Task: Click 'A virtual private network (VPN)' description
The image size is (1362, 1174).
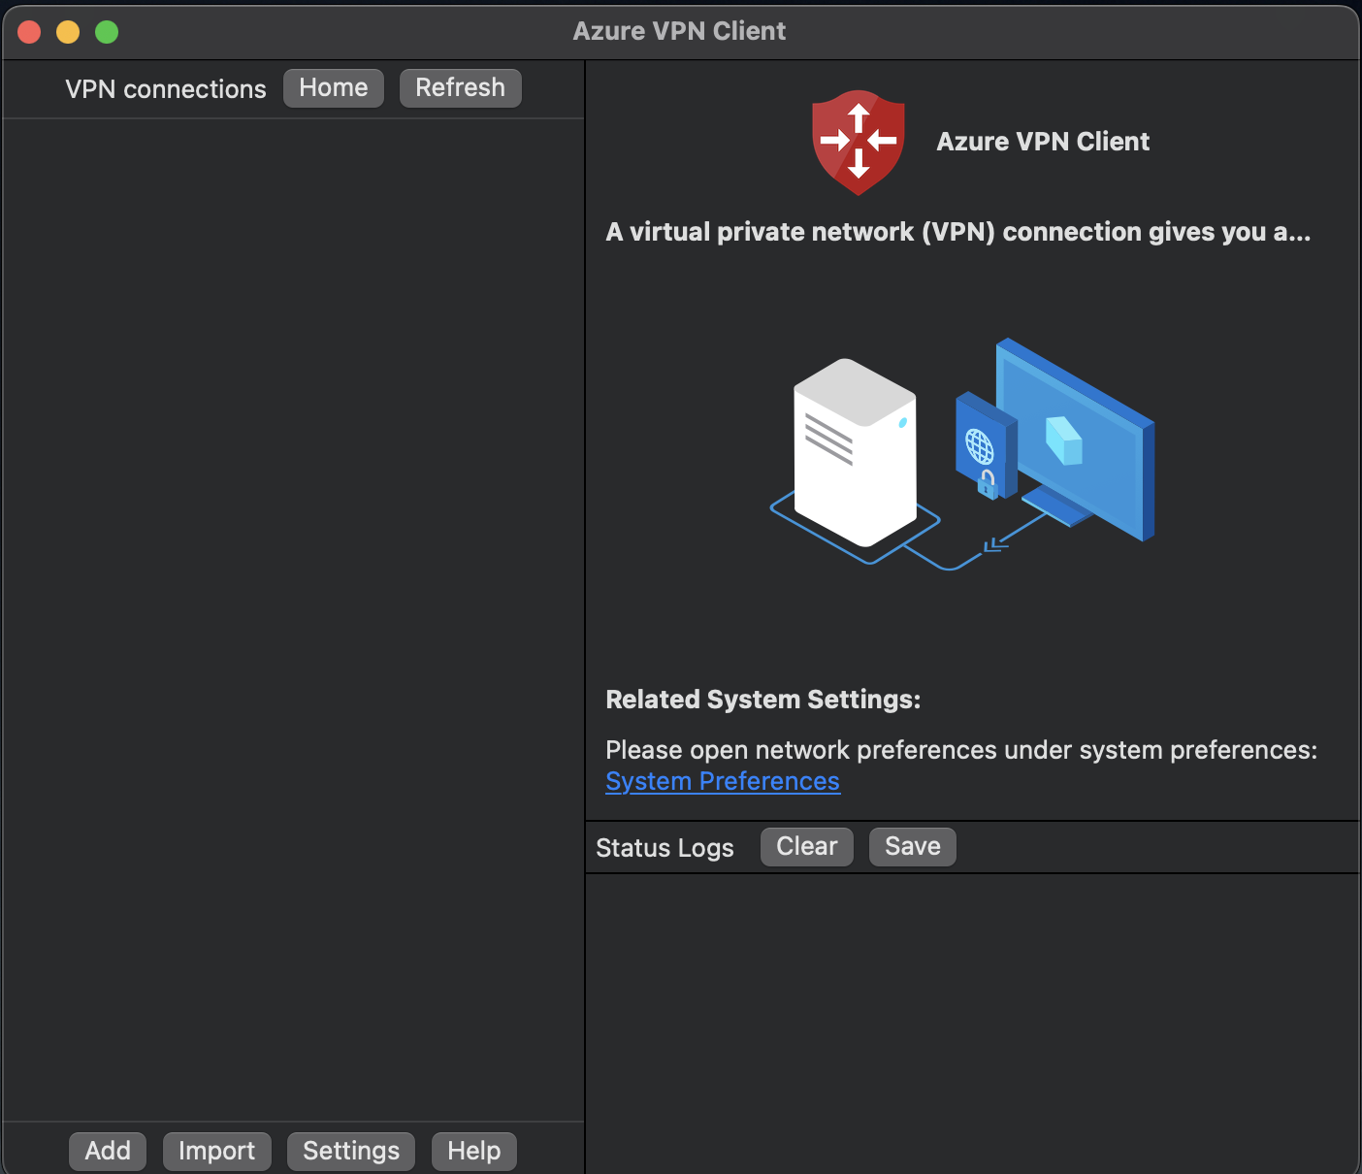Action: [x=958, y=232]
